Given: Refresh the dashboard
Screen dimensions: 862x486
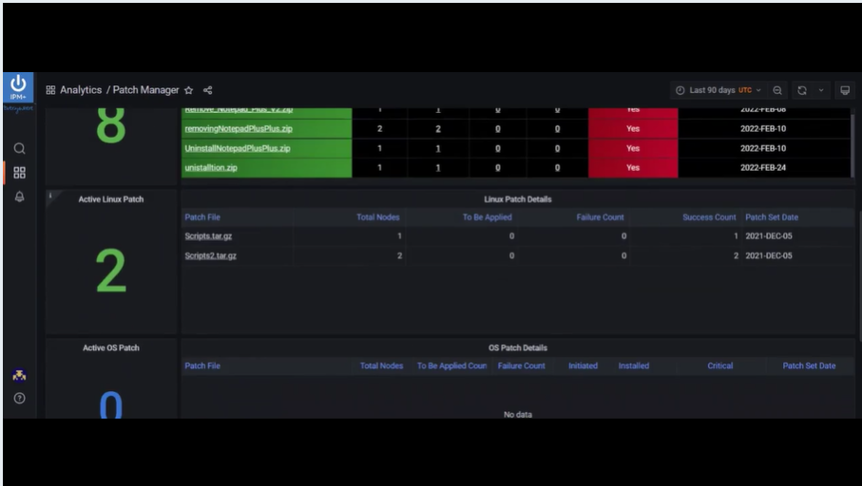Looking at the screenshot, I should (802, 90).
